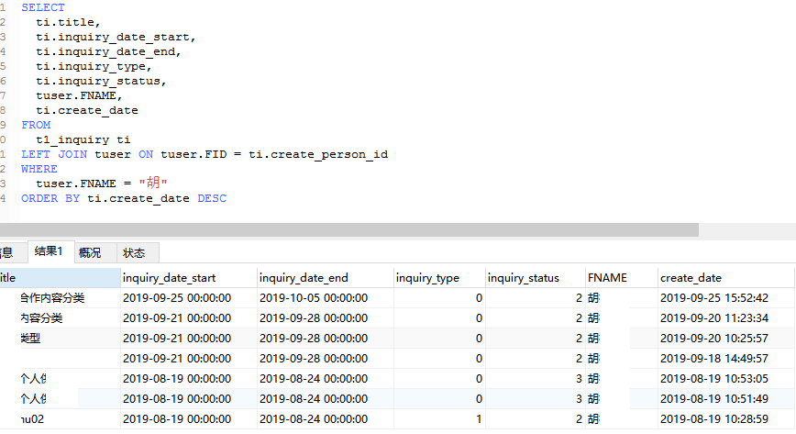Viewport: 796px width, 434px height.
Task: Click DESC keyword at query end
Action: click(x=212, y=198)
